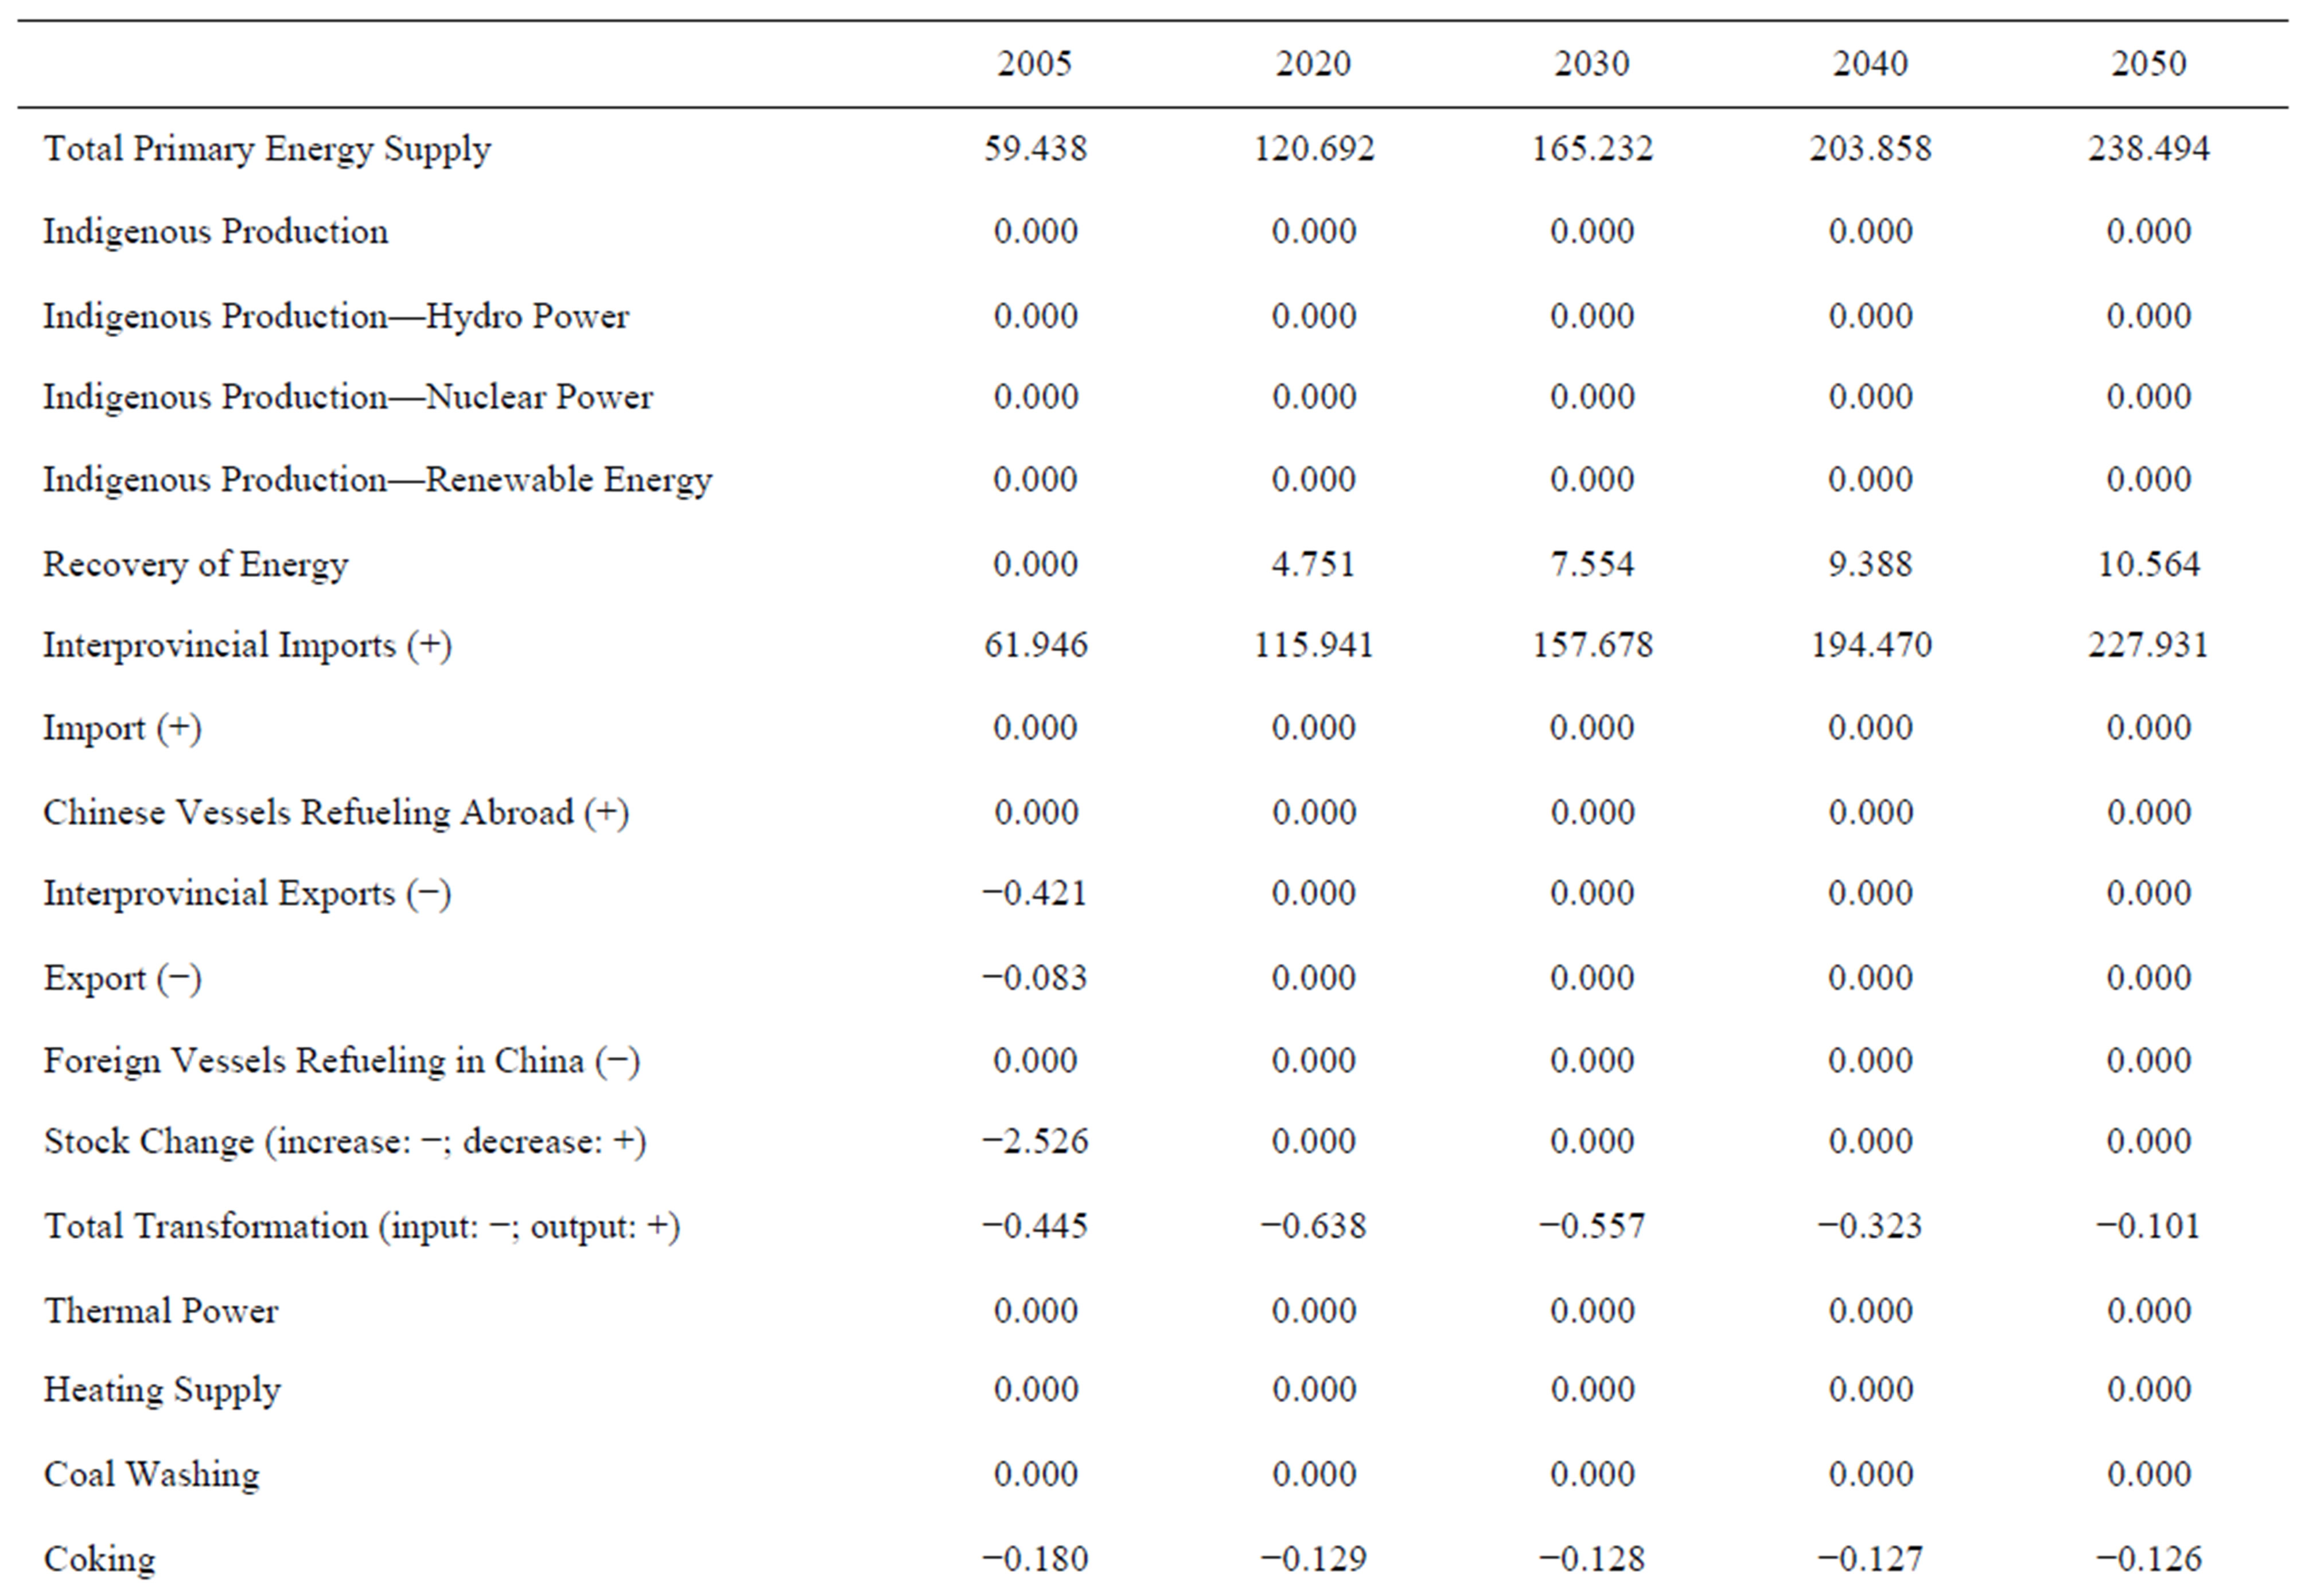Click the value 61.946
This screenshot has height=1596, width=2297.
[x=1034, y=645]
